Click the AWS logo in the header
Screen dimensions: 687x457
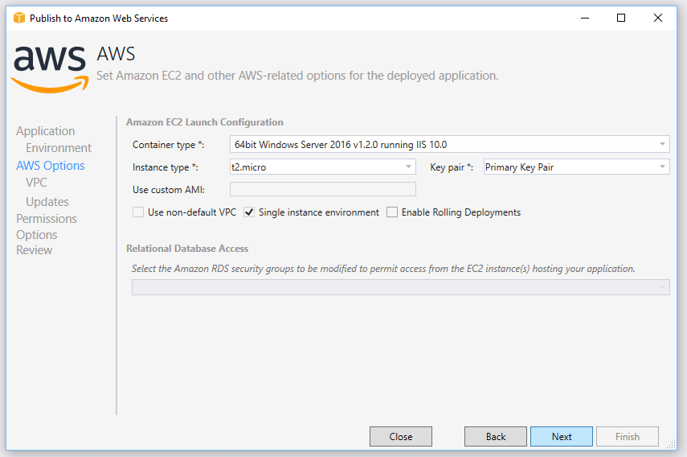click(50, 68)
